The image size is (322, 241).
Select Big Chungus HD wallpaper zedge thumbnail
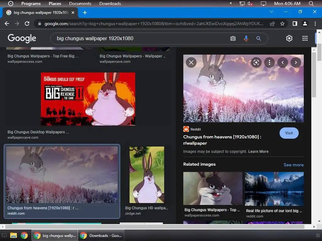pyautogui.click(x=147, y=174)
